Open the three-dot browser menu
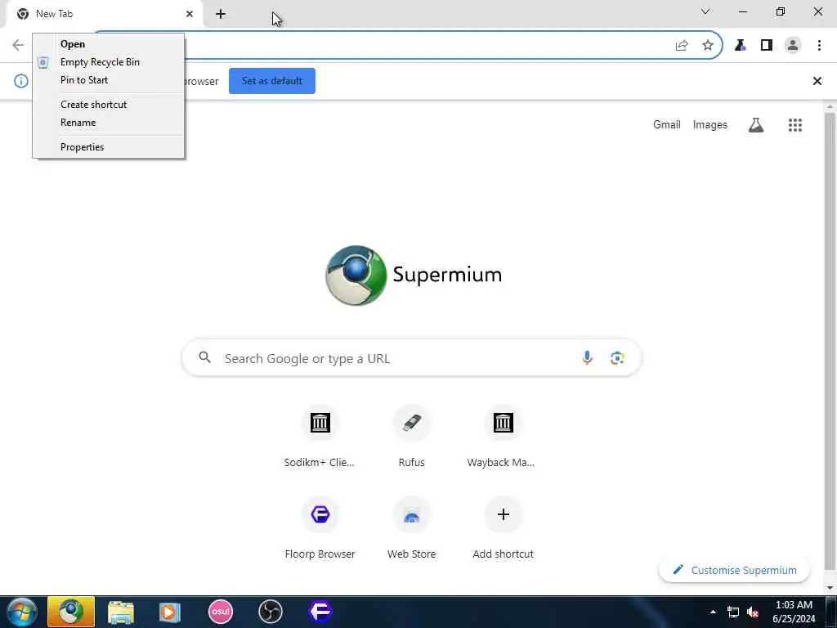 (x=819, y=46)
